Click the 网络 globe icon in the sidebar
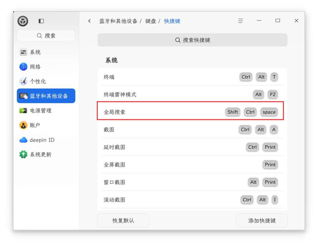The height and width of the screenshot is (245, 318). click(23, 67)
